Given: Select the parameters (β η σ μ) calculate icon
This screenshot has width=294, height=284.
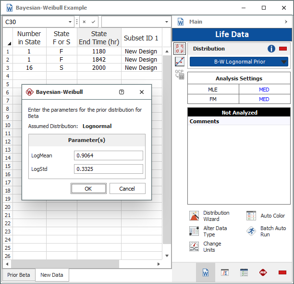Looking at the screenshot, I should 179,49.
